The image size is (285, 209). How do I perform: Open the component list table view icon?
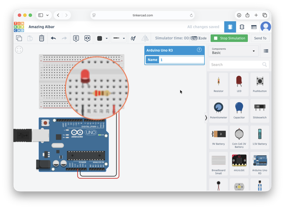[x=254, y=27]
